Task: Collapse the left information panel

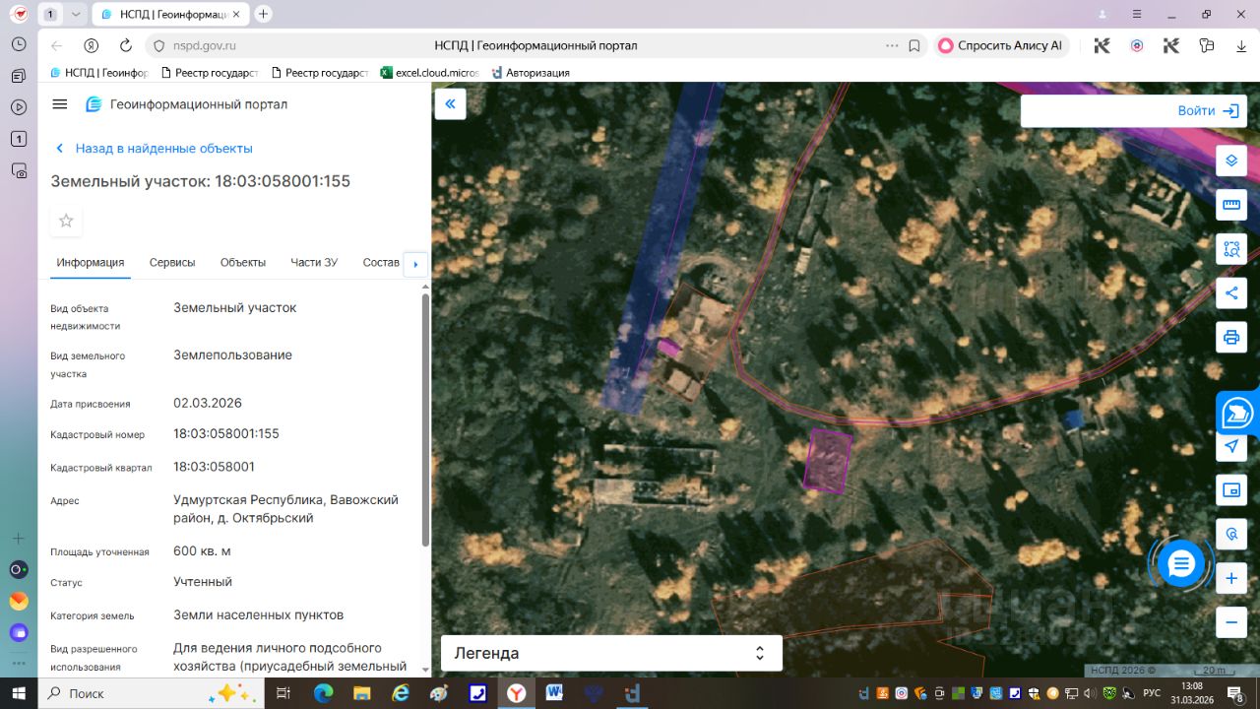Action: [451, 104]
